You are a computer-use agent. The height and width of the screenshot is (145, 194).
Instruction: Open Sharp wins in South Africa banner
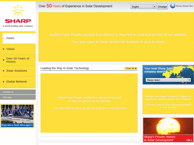17,116
